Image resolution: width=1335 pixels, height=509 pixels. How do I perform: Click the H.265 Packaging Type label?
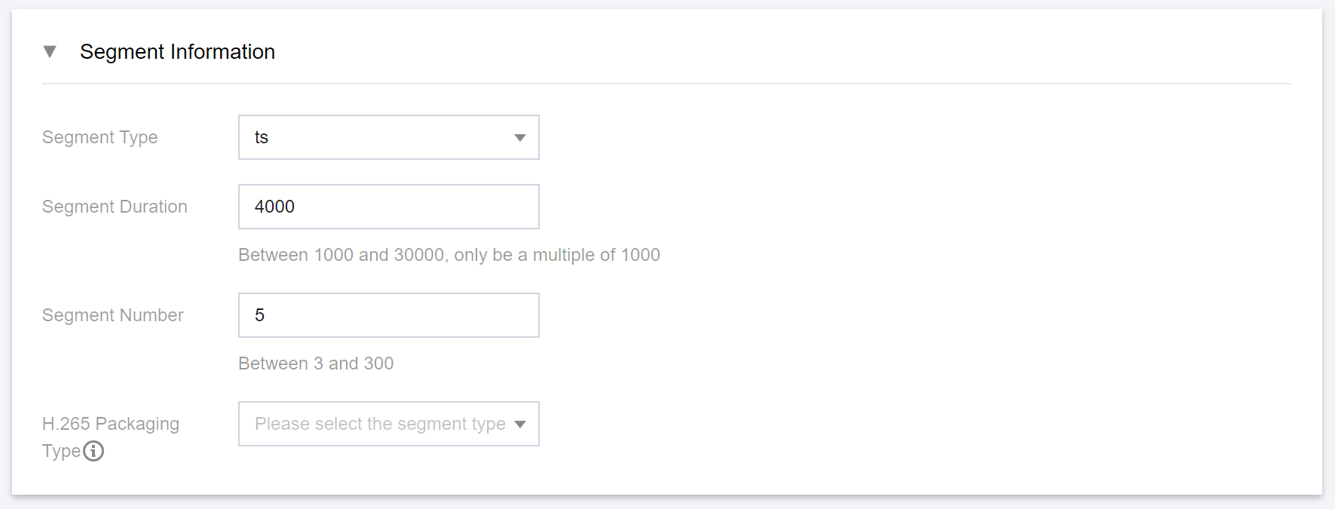tap(110, 424)
